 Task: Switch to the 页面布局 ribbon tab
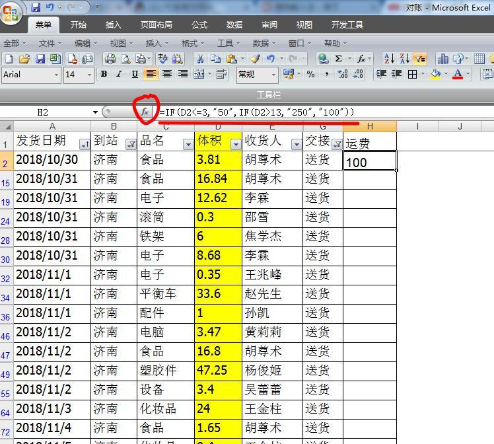[x=157, y=25]
